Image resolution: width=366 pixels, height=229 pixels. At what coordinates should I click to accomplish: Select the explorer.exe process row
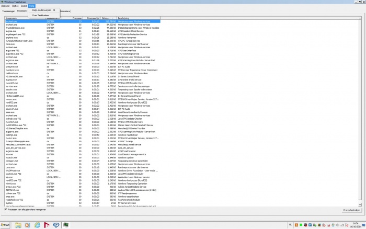[x=83, y=38]
